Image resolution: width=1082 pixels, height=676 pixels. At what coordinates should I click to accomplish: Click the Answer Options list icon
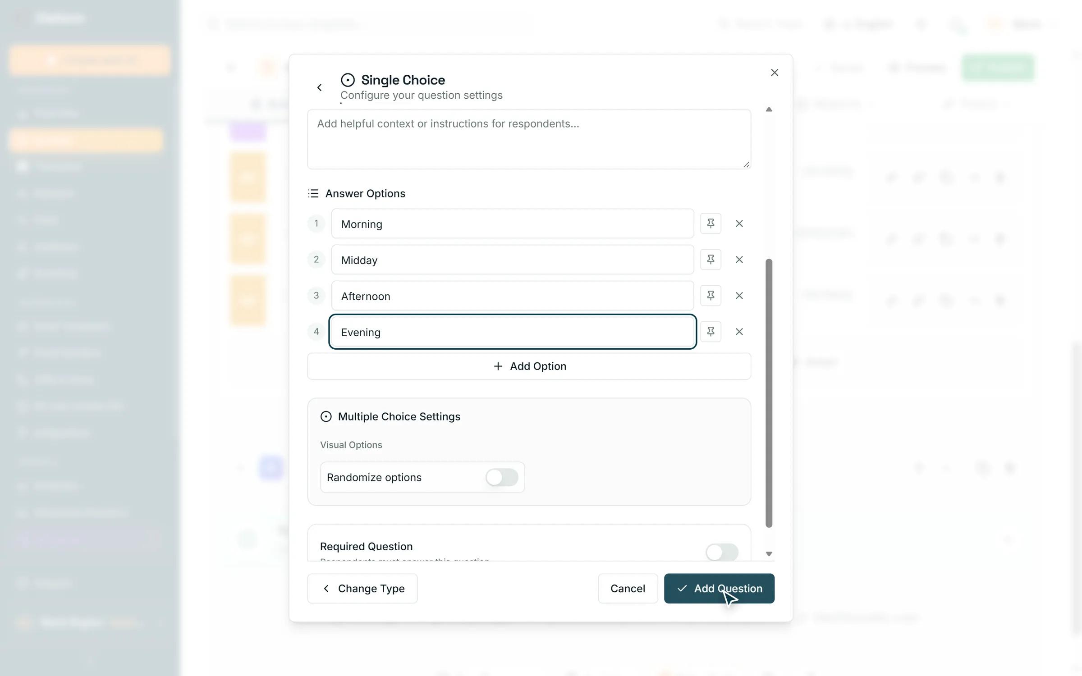coord(313,193)
